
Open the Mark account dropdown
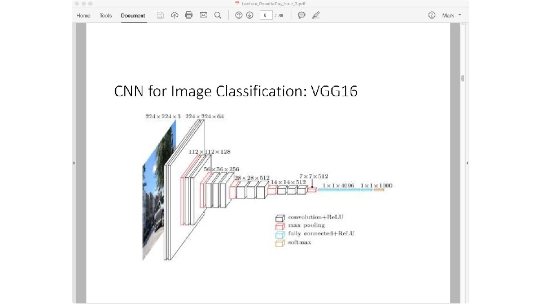click(x=451, y=16)
